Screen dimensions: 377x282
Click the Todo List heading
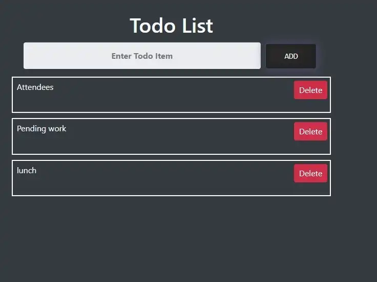(172, 26)
